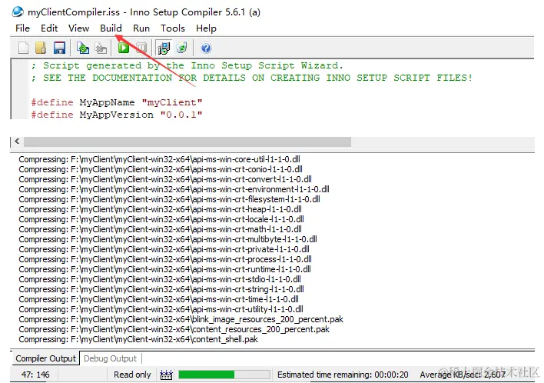This screenshot has height=383, width=544.
Task: Switch to the Debug Output tab
Action: tap(111, 358)
